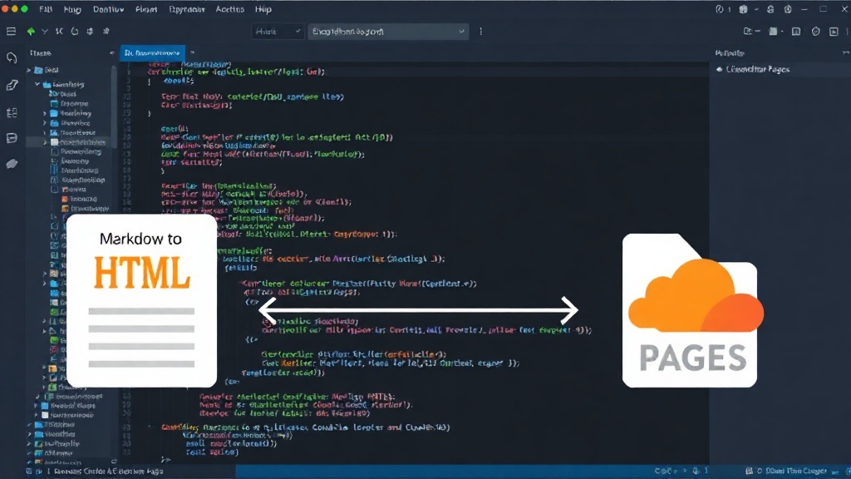Screen dimensions: 851x479
Task: Click the green run arrow in the toolbar
Action: pos(31,32)
